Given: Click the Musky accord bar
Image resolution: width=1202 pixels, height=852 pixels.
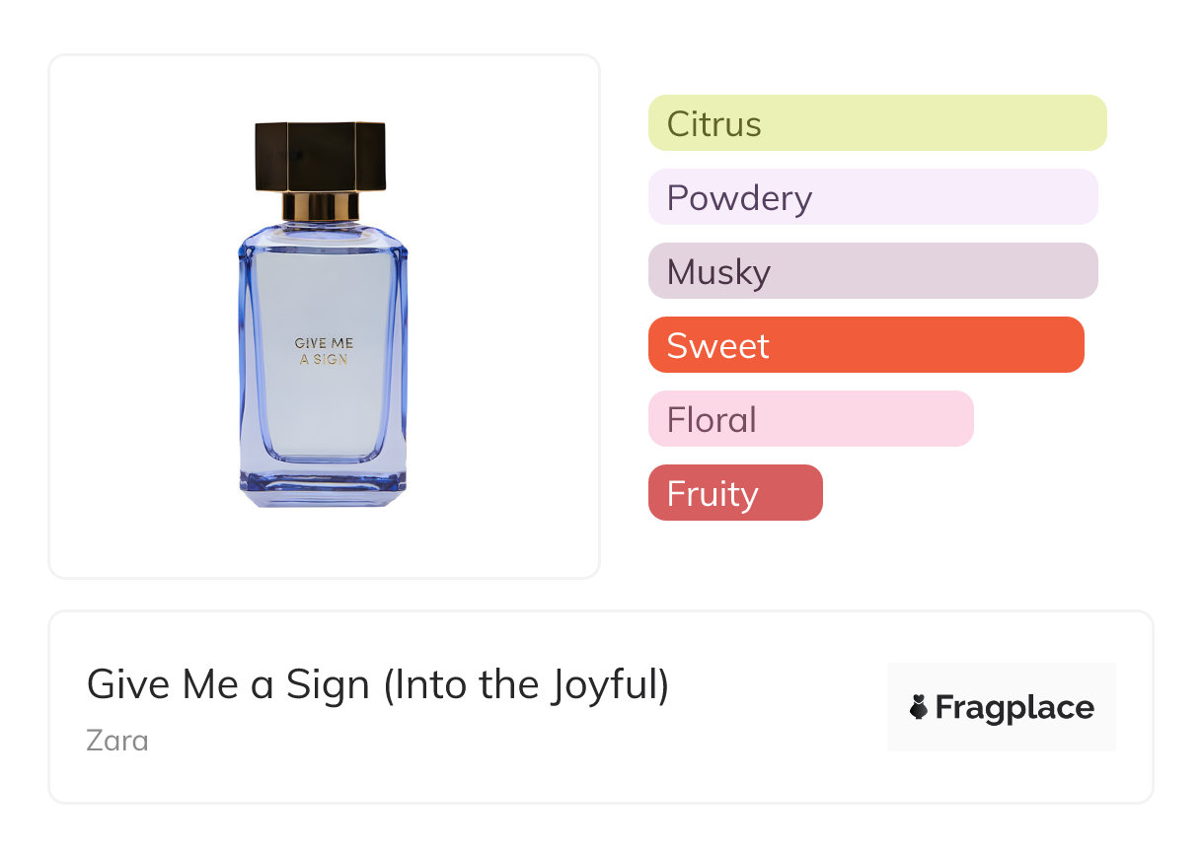Looking at the screenshot, I should (x=872, y=271).
